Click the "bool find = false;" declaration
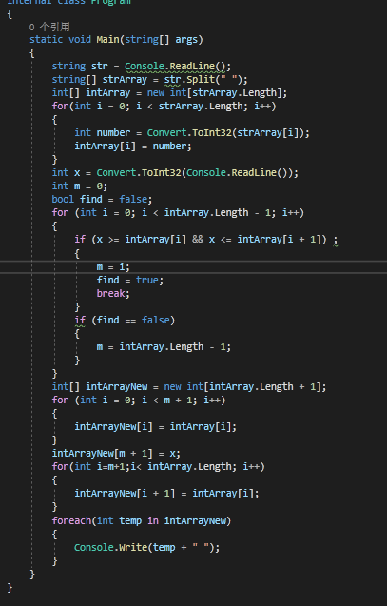This screenshot has height=606, width=387. click(102, 200)
